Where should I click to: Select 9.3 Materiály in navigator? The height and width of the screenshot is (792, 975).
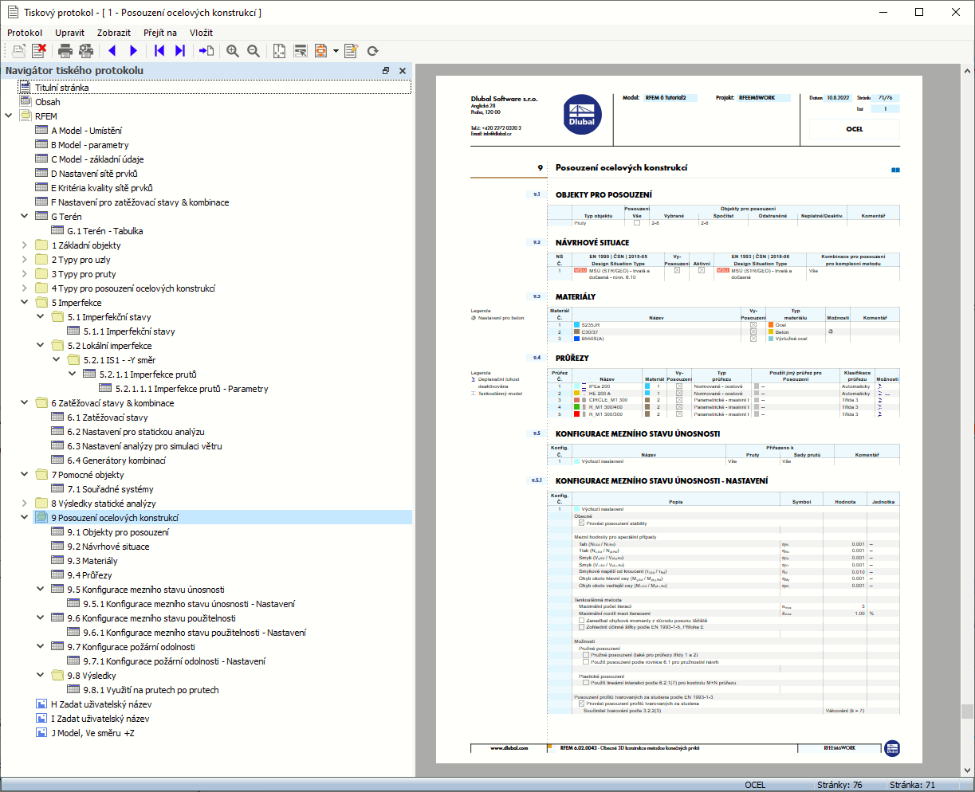92,561
